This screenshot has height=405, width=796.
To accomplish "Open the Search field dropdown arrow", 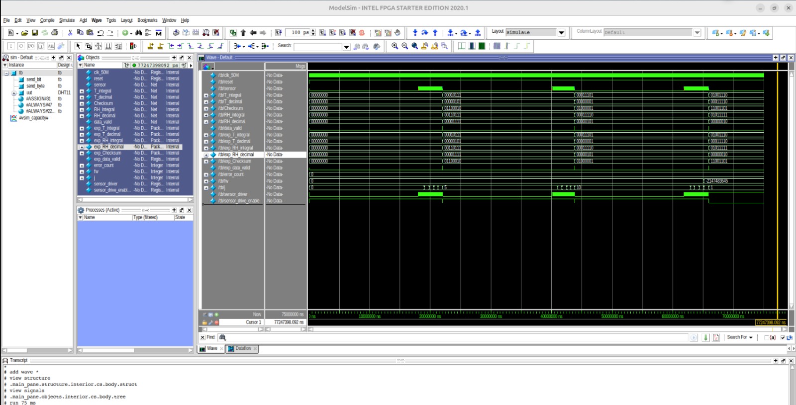I will pyautogui.click(x=346, y=47).
